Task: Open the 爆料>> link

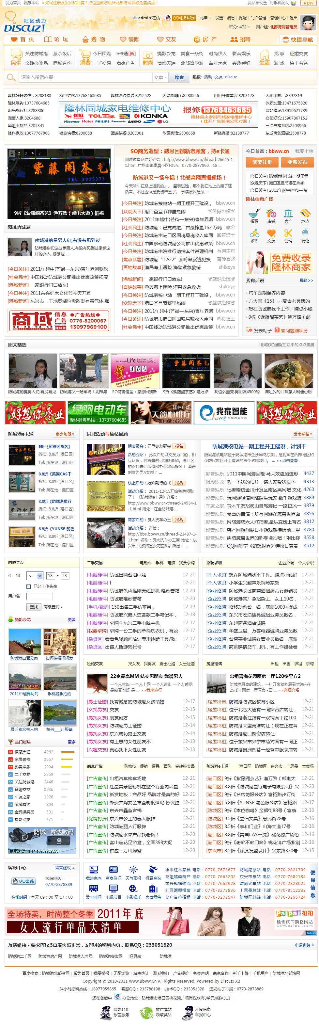Action: (x=306, y=281)
